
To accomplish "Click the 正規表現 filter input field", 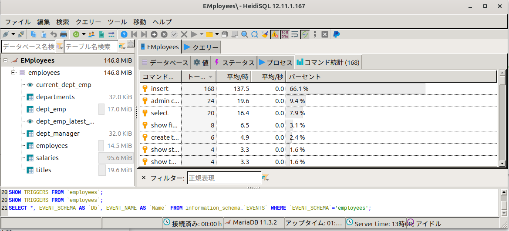I will 224,178.
